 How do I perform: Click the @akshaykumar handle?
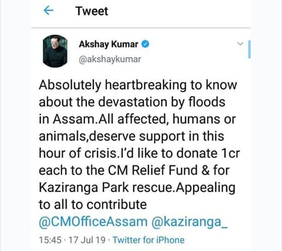(110, 60)
